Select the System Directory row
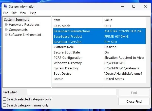The height and width of the screenshot is (111, 152). tap(99, 68)
